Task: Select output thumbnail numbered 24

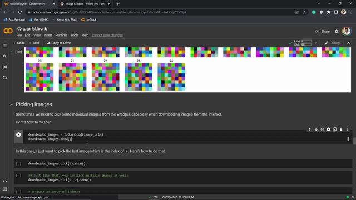Action: click(x=171, y=77)
